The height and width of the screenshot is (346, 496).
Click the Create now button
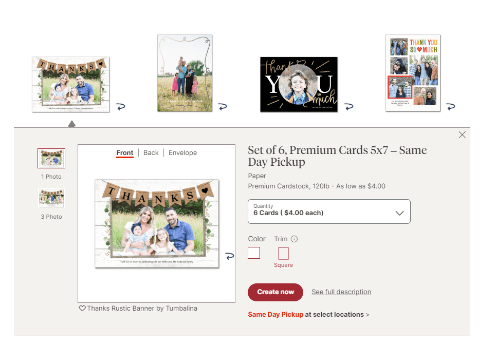(275, 292)
